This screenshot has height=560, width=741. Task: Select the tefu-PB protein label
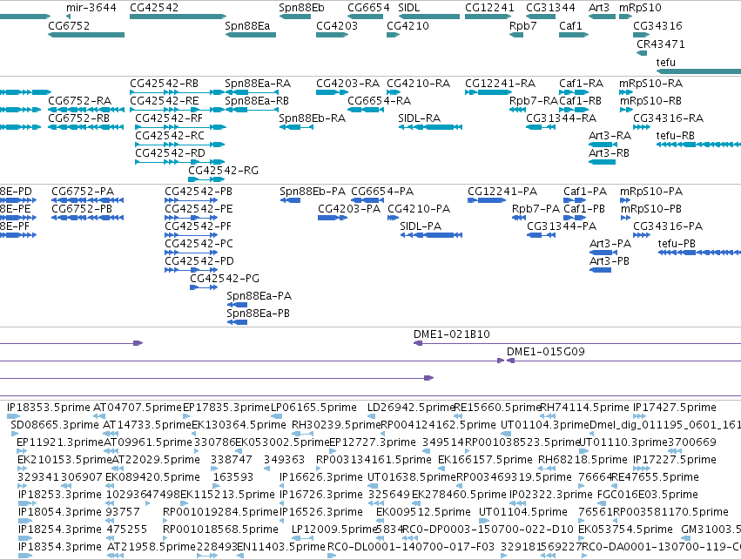click(677, 244)
